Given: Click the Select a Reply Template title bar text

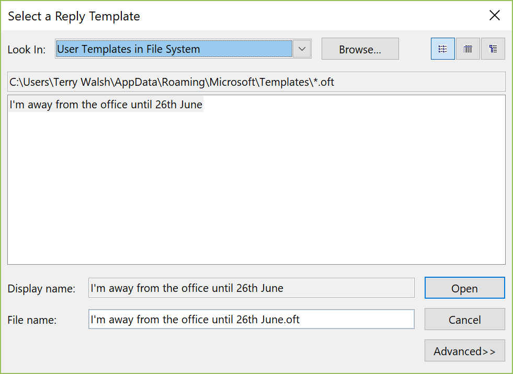Looking at the screenshot, I should [x=74, y=16].
